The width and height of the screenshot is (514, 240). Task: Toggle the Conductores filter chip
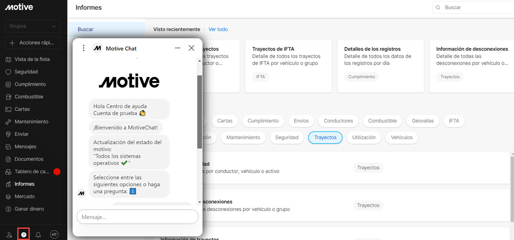click(339, 121)
